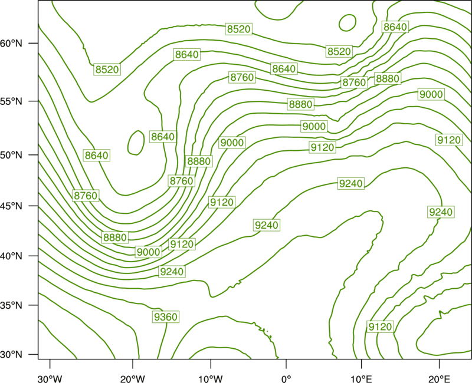Click the 40°N latitude axis label
Screen dimensions: 472x383
click(11, 256)
